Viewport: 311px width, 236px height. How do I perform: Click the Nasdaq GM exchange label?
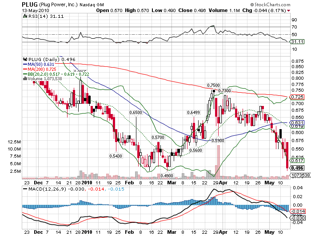coord(92,5)
